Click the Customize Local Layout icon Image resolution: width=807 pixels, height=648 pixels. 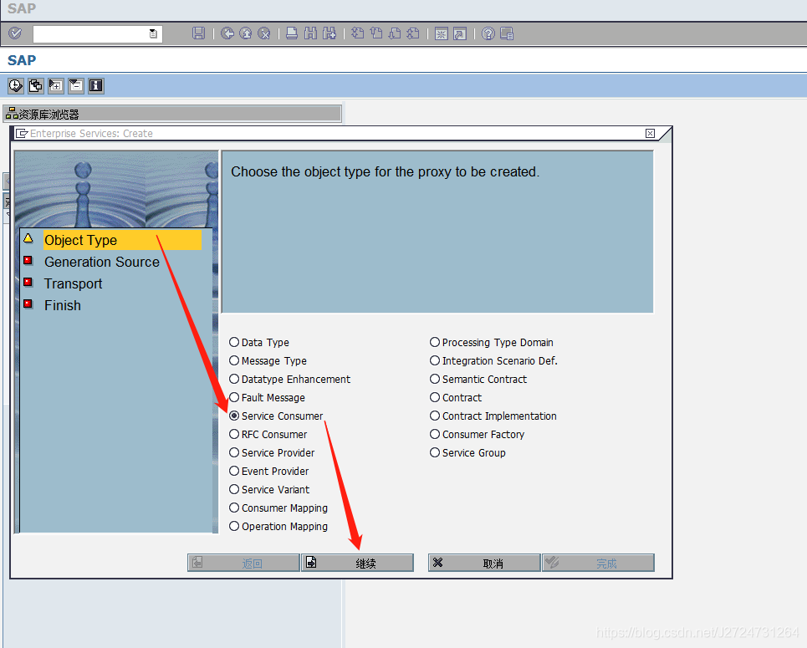tap(507, 33)
